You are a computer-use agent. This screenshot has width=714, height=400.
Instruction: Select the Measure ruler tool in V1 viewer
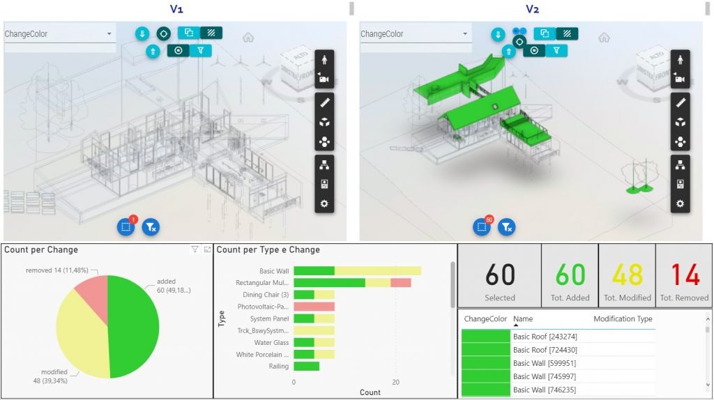point(324,102)
